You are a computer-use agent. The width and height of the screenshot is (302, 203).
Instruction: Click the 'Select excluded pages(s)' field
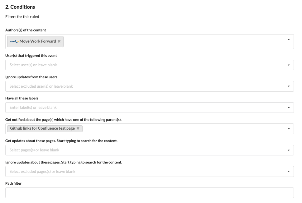(x=125, y=171)
